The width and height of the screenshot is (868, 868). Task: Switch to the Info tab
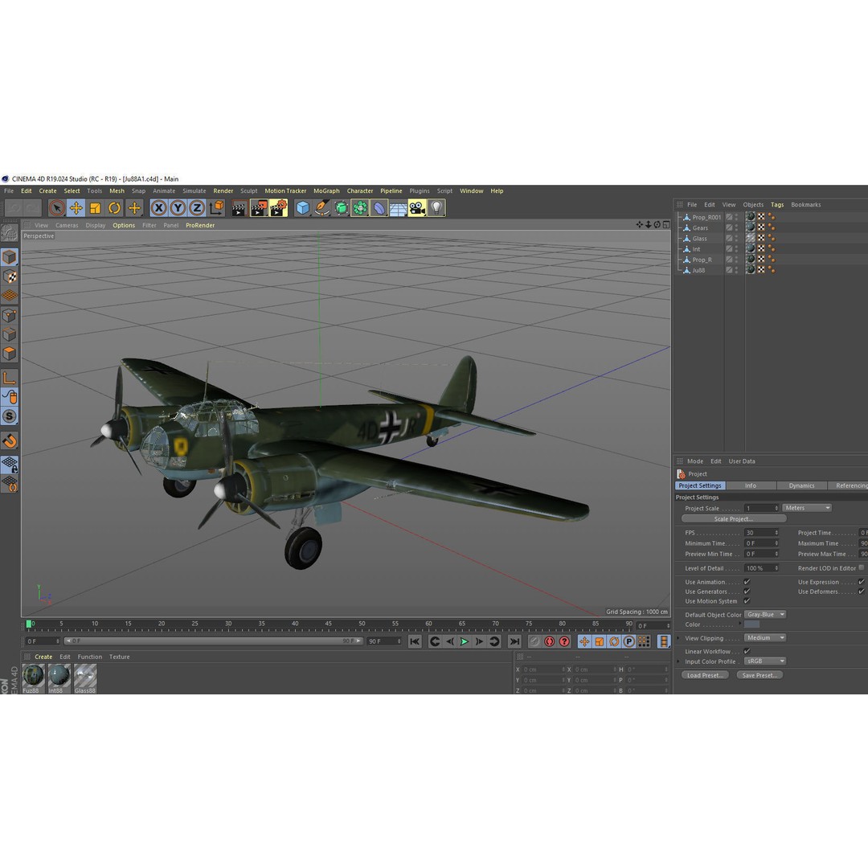tap(751, 485)
